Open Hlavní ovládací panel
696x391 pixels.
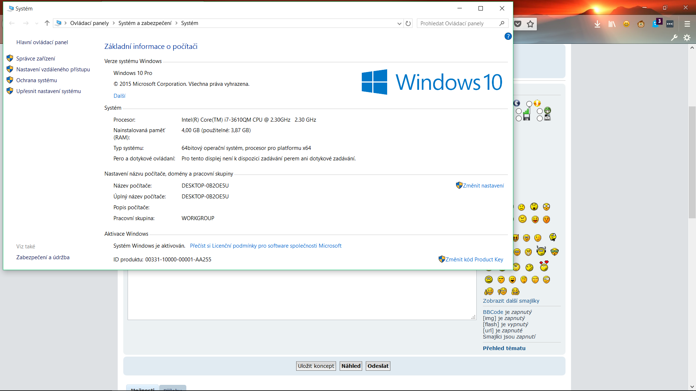click(42, 42)
